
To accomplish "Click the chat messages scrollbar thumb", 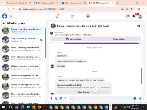I will tap(142, 76).
